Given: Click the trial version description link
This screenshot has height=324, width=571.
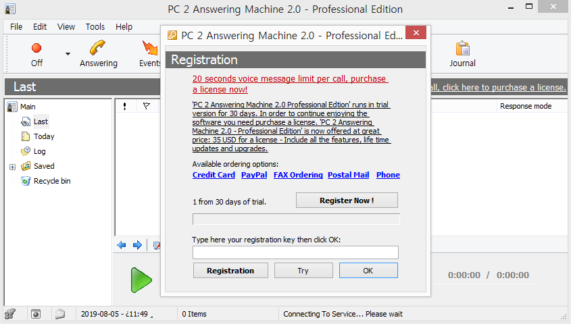Looking at the screenshot, I should pos(291,126).
